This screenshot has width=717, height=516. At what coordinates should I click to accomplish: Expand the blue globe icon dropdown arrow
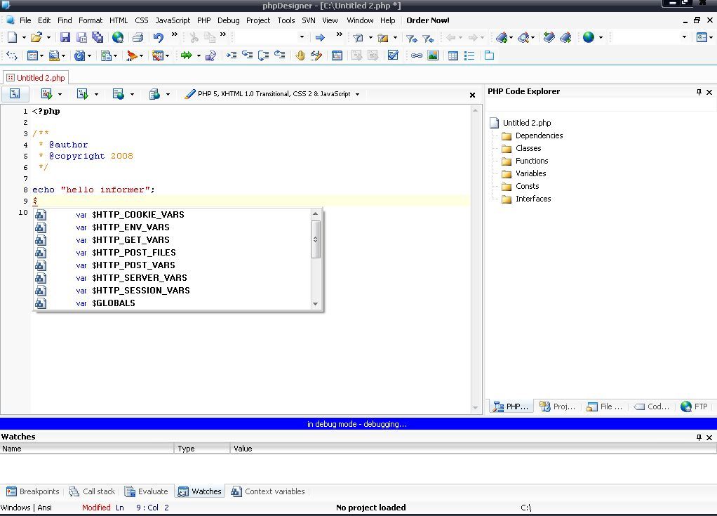601,37
